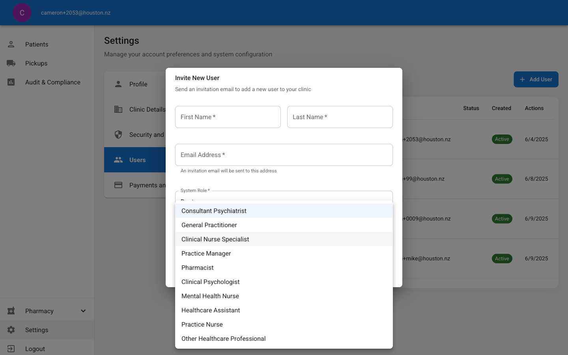Screen dimensions: 568x355
Task: Click the +mike@houston.nz email cell
Action: (x=426, y=258)
